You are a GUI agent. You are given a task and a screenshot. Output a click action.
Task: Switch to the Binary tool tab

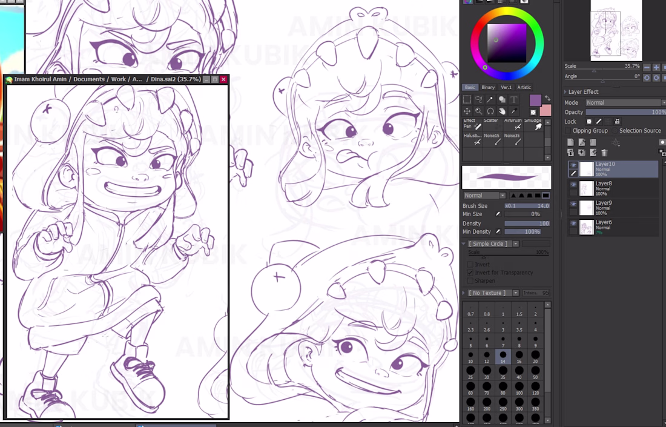488,87
